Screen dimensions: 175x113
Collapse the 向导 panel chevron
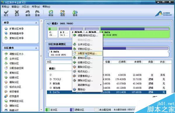click(x=36, y=23)
